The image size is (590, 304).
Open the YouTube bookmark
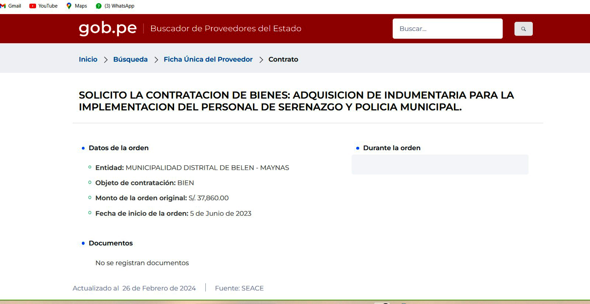point(44,6)
